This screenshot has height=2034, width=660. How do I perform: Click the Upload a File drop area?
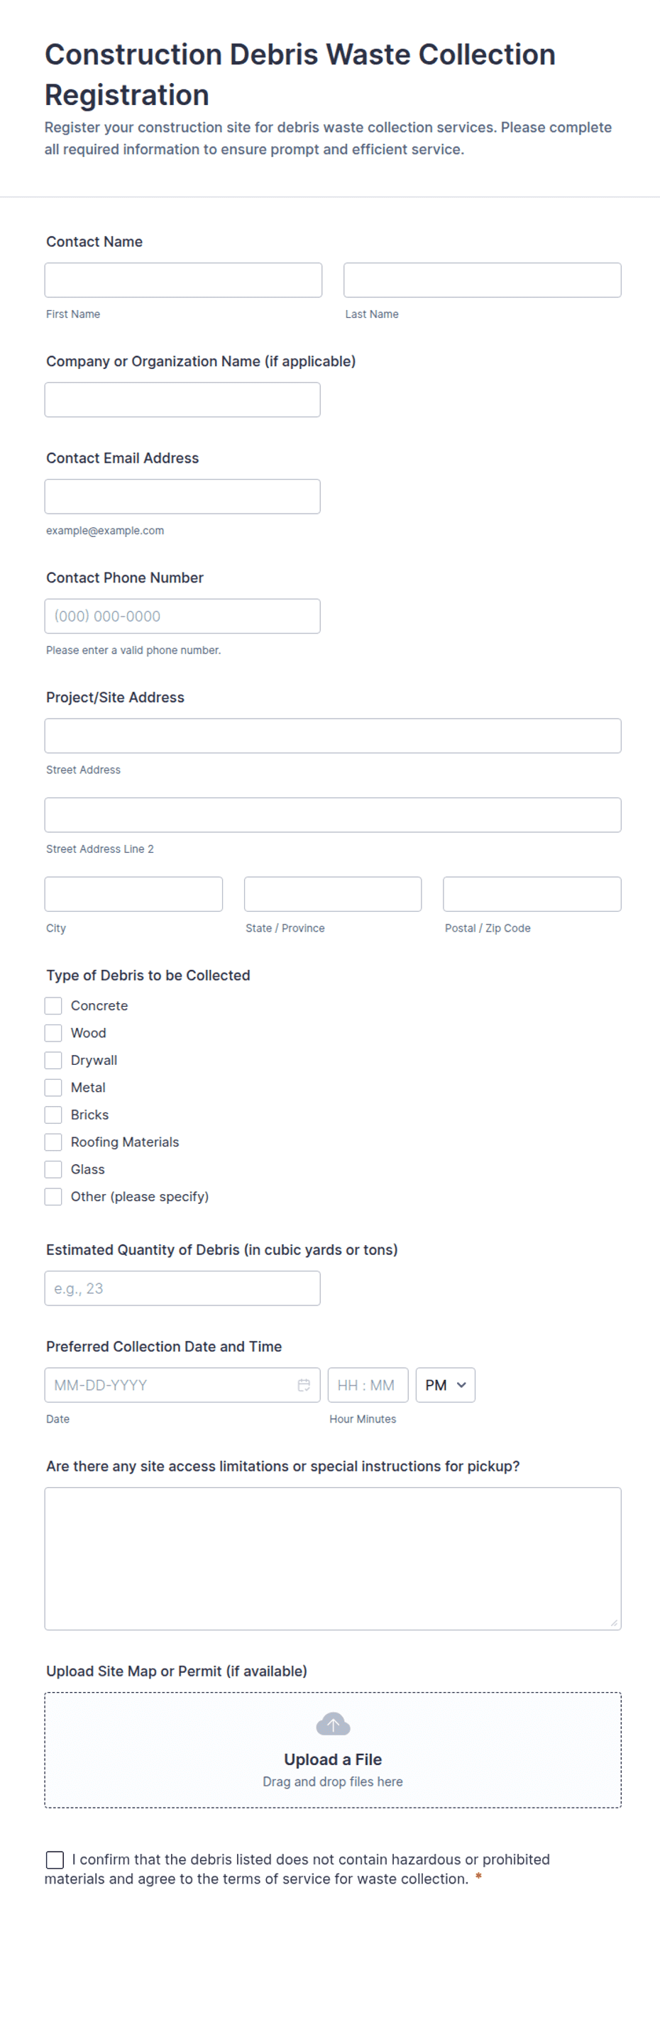coord(332,1750)
